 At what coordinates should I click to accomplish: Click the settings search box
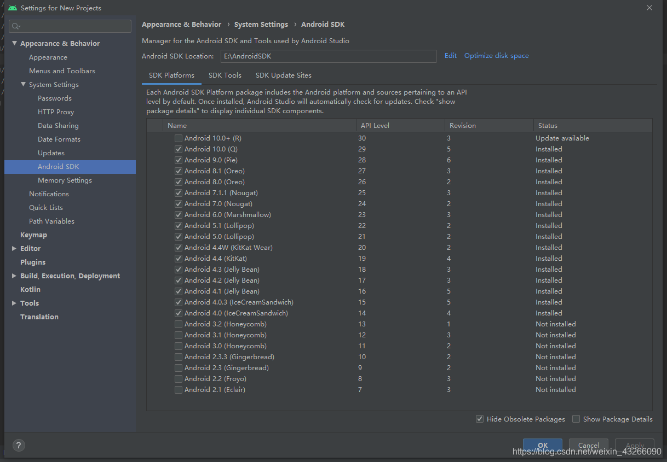[70, 26]
